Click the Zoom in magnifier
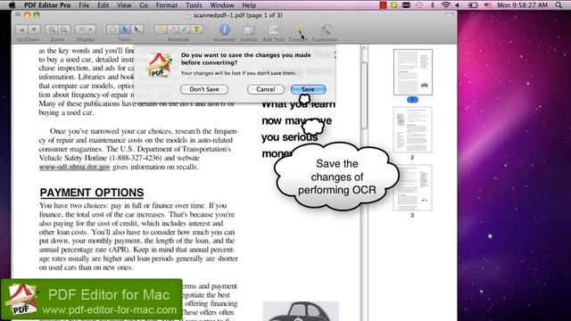Screen dimensions: 571x321 coord(52,29)
